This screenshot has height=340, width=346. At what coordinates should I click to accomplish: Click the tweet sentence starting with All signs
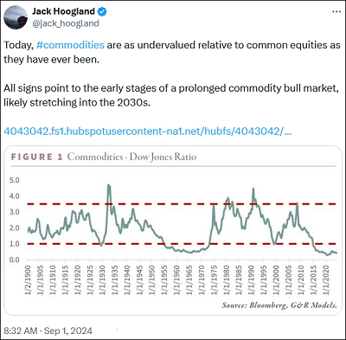tap(171, 95)
